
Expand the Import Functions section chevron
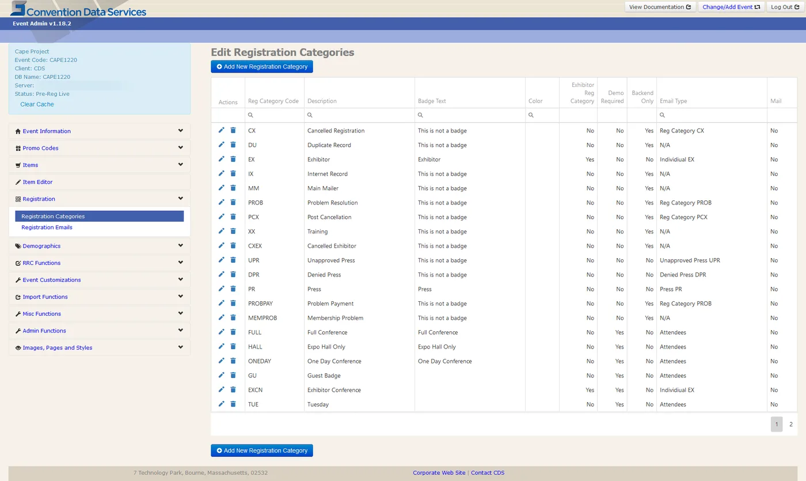click(x=181, y=296)
